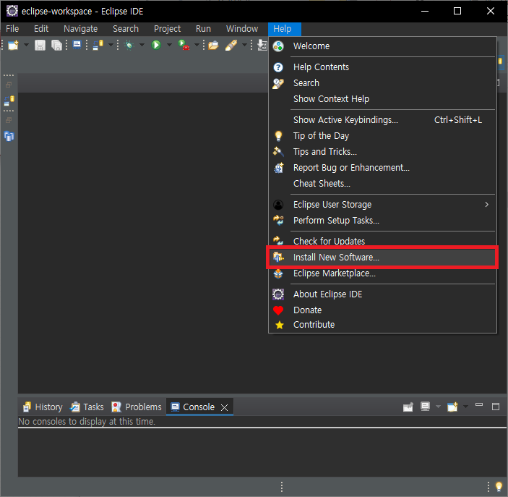Screen dimensions: 508x497
Task: Open the Window menu
Action: pos(242,29)
